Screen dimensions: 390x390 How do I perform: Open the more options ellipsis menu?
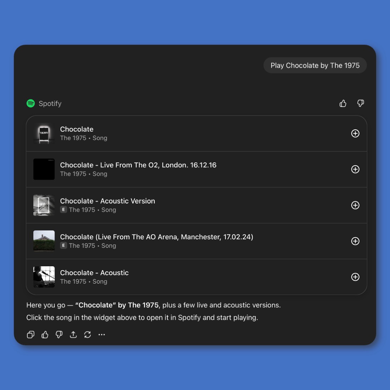pos(102,334)
